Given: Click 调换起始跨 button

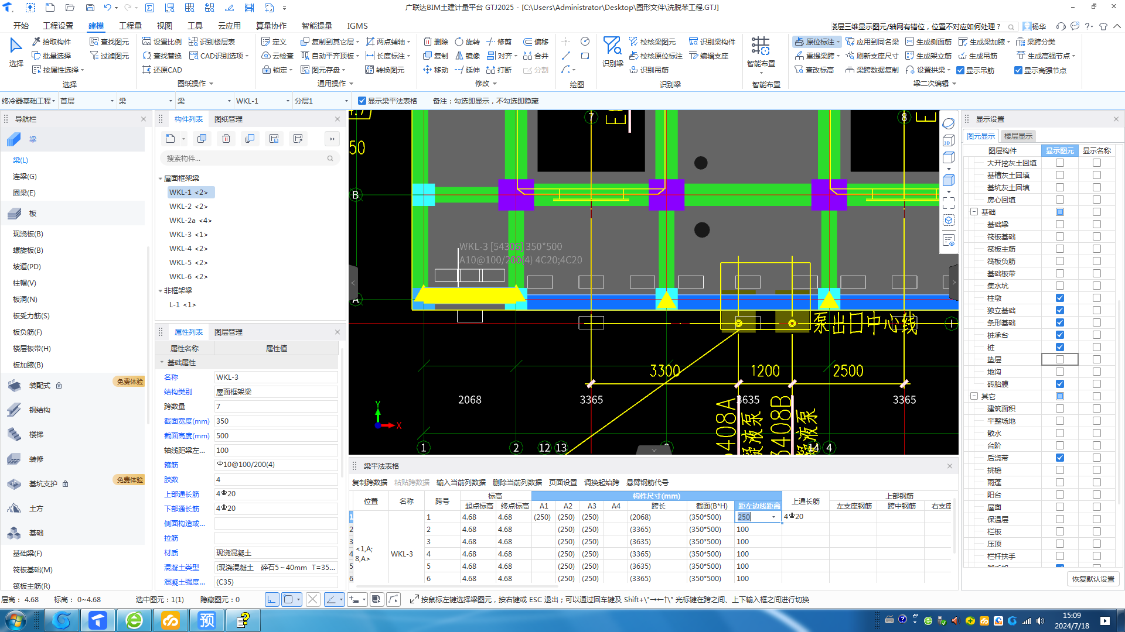Looking at the screenshot, I should point(602,482).
